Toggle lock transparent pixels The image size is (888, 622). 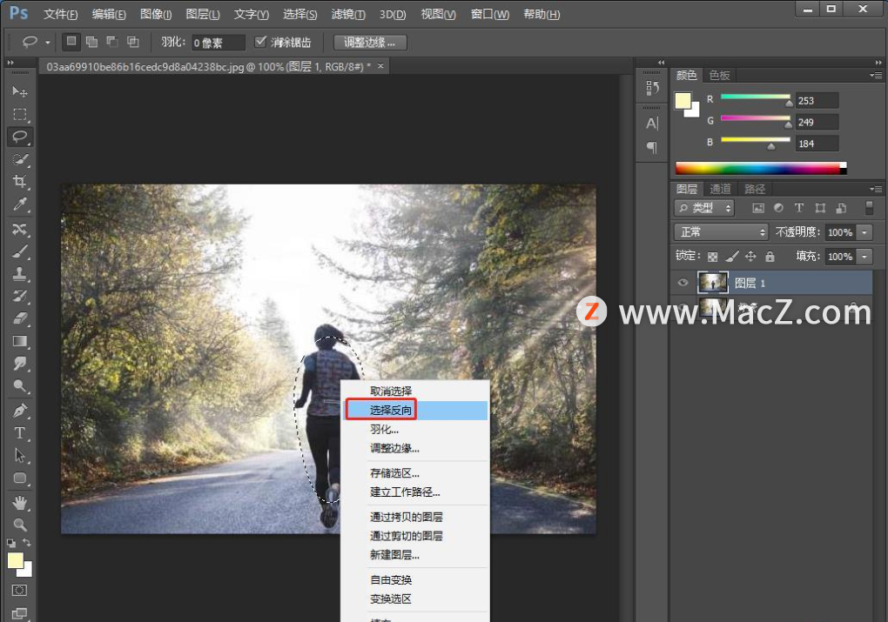click(713, 257)
